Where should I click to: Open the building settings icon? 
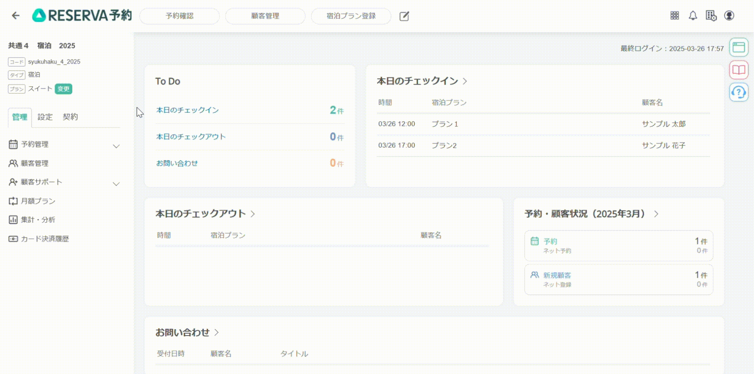711,15
